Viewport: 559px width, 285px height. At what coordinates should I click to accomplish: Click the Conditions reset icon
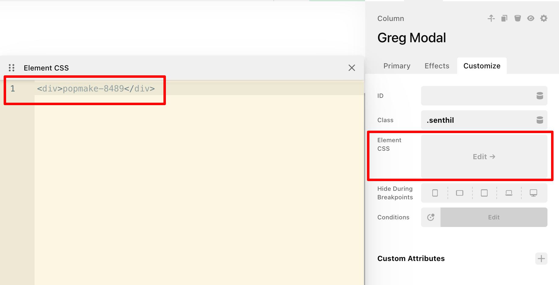431,217
